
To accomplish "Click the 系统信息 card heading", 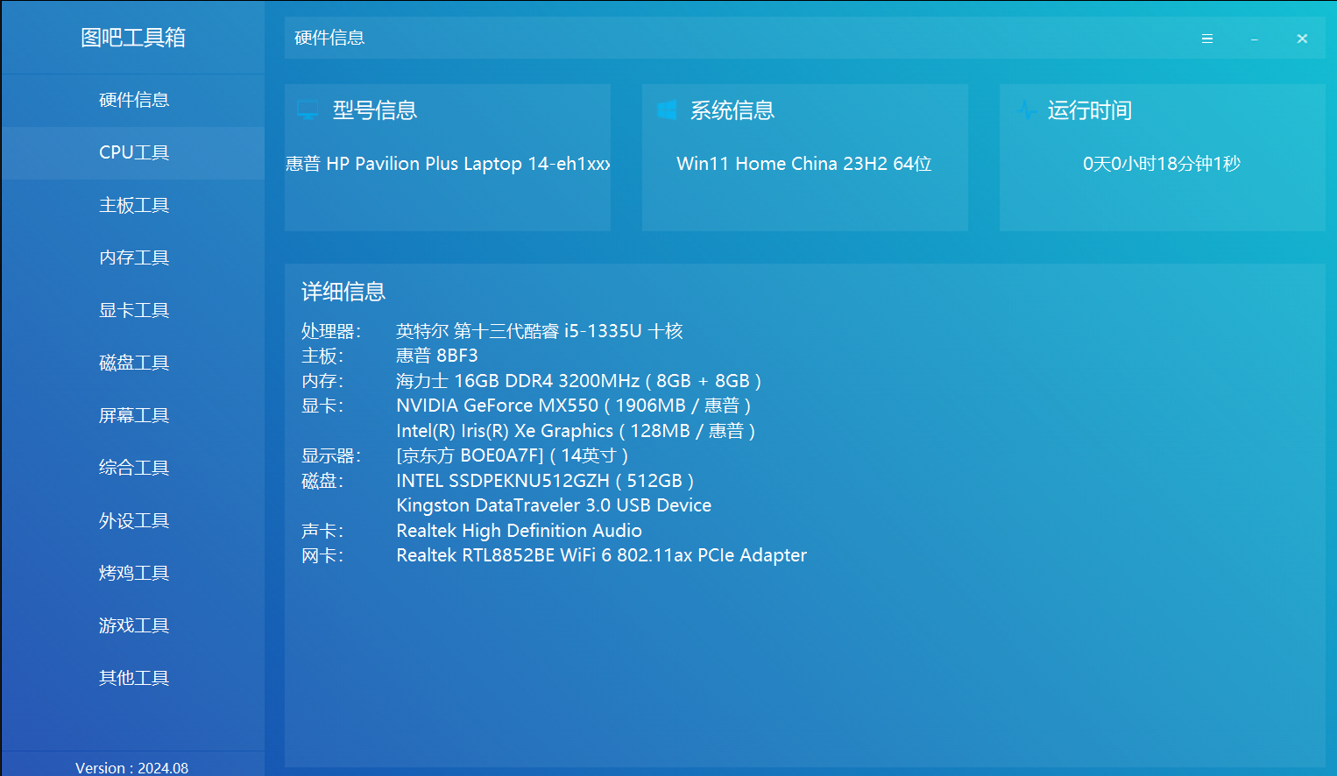I will tap(732, 110).
